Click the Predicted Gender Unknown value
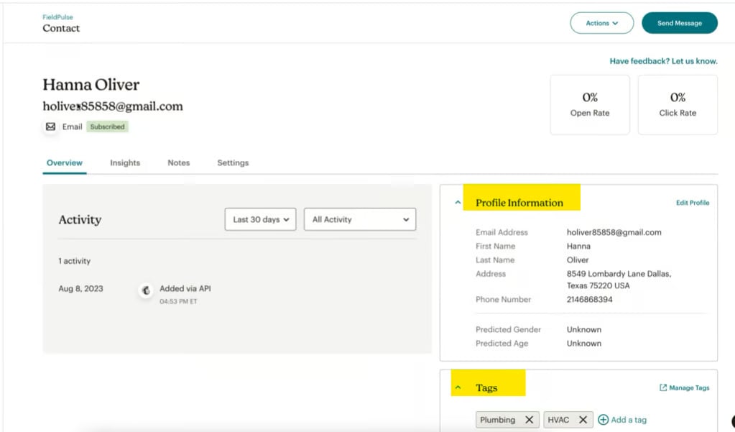This screenshot has height=432, width=735. (583, 330)
